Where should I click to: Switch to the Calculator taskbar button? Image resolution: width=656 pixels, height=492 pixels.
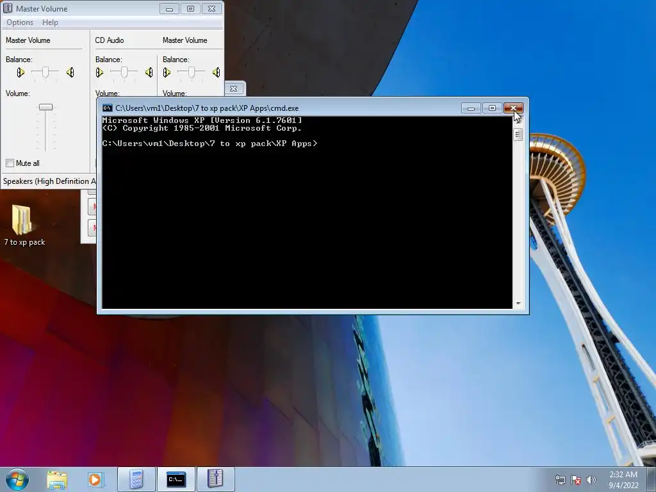tap(136, 479)
